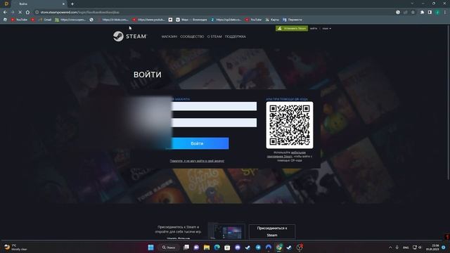Open the О STEAM page
The image size is (450, 253).
click(214, 37)
